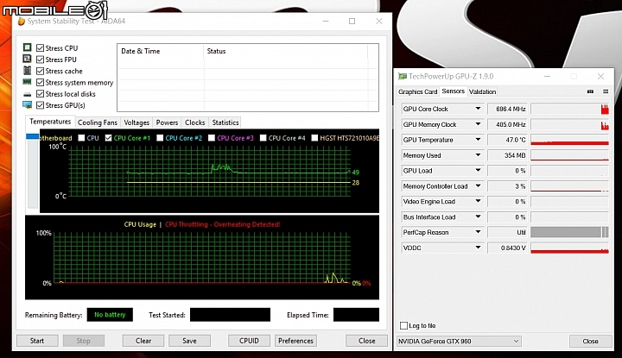Check the HGST HTS721010A9E graph checkbox
Image resolution: width=622 pixels, height=358 pixels.
click(314, 138)
